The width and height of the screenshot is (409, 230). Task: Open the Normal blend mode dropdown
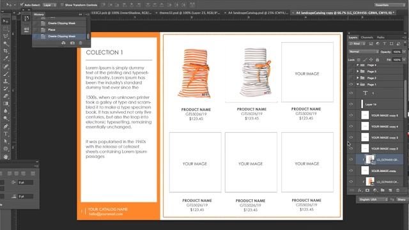pos(364,52)
